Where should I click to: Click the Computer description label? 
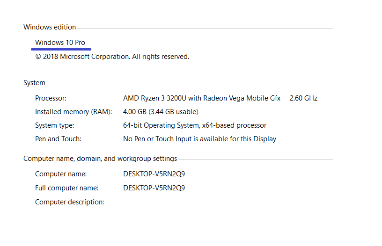[69, 202]
